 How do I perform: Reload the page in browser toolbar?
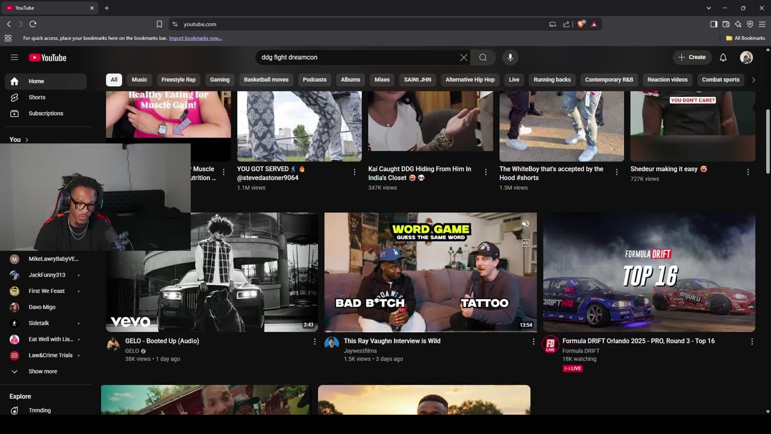click(33, 24)
